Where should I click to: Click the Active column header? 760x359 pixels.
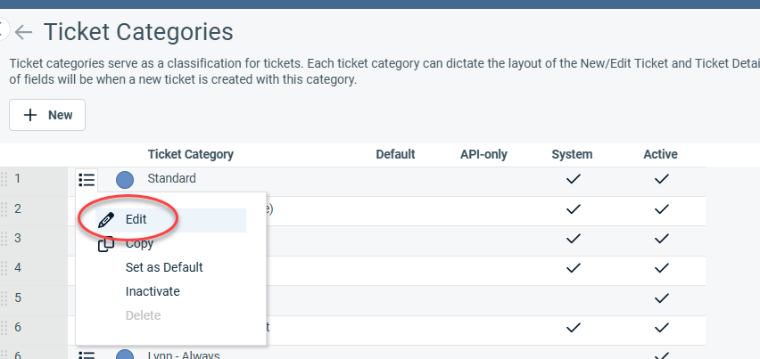coord(660,154)
